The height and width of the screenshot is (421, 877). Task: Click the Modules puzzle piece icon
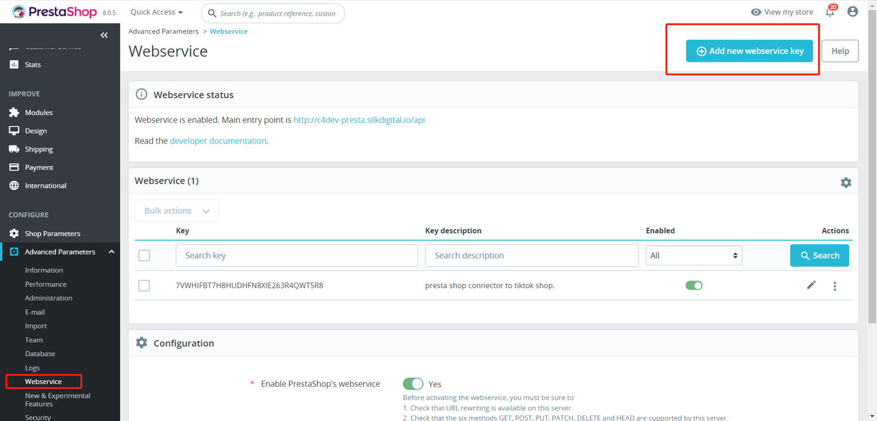tap(14, 112)
